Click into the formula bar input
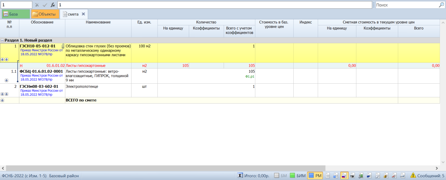This screenshot has width=446, height=180. click(x=215, y=5)
